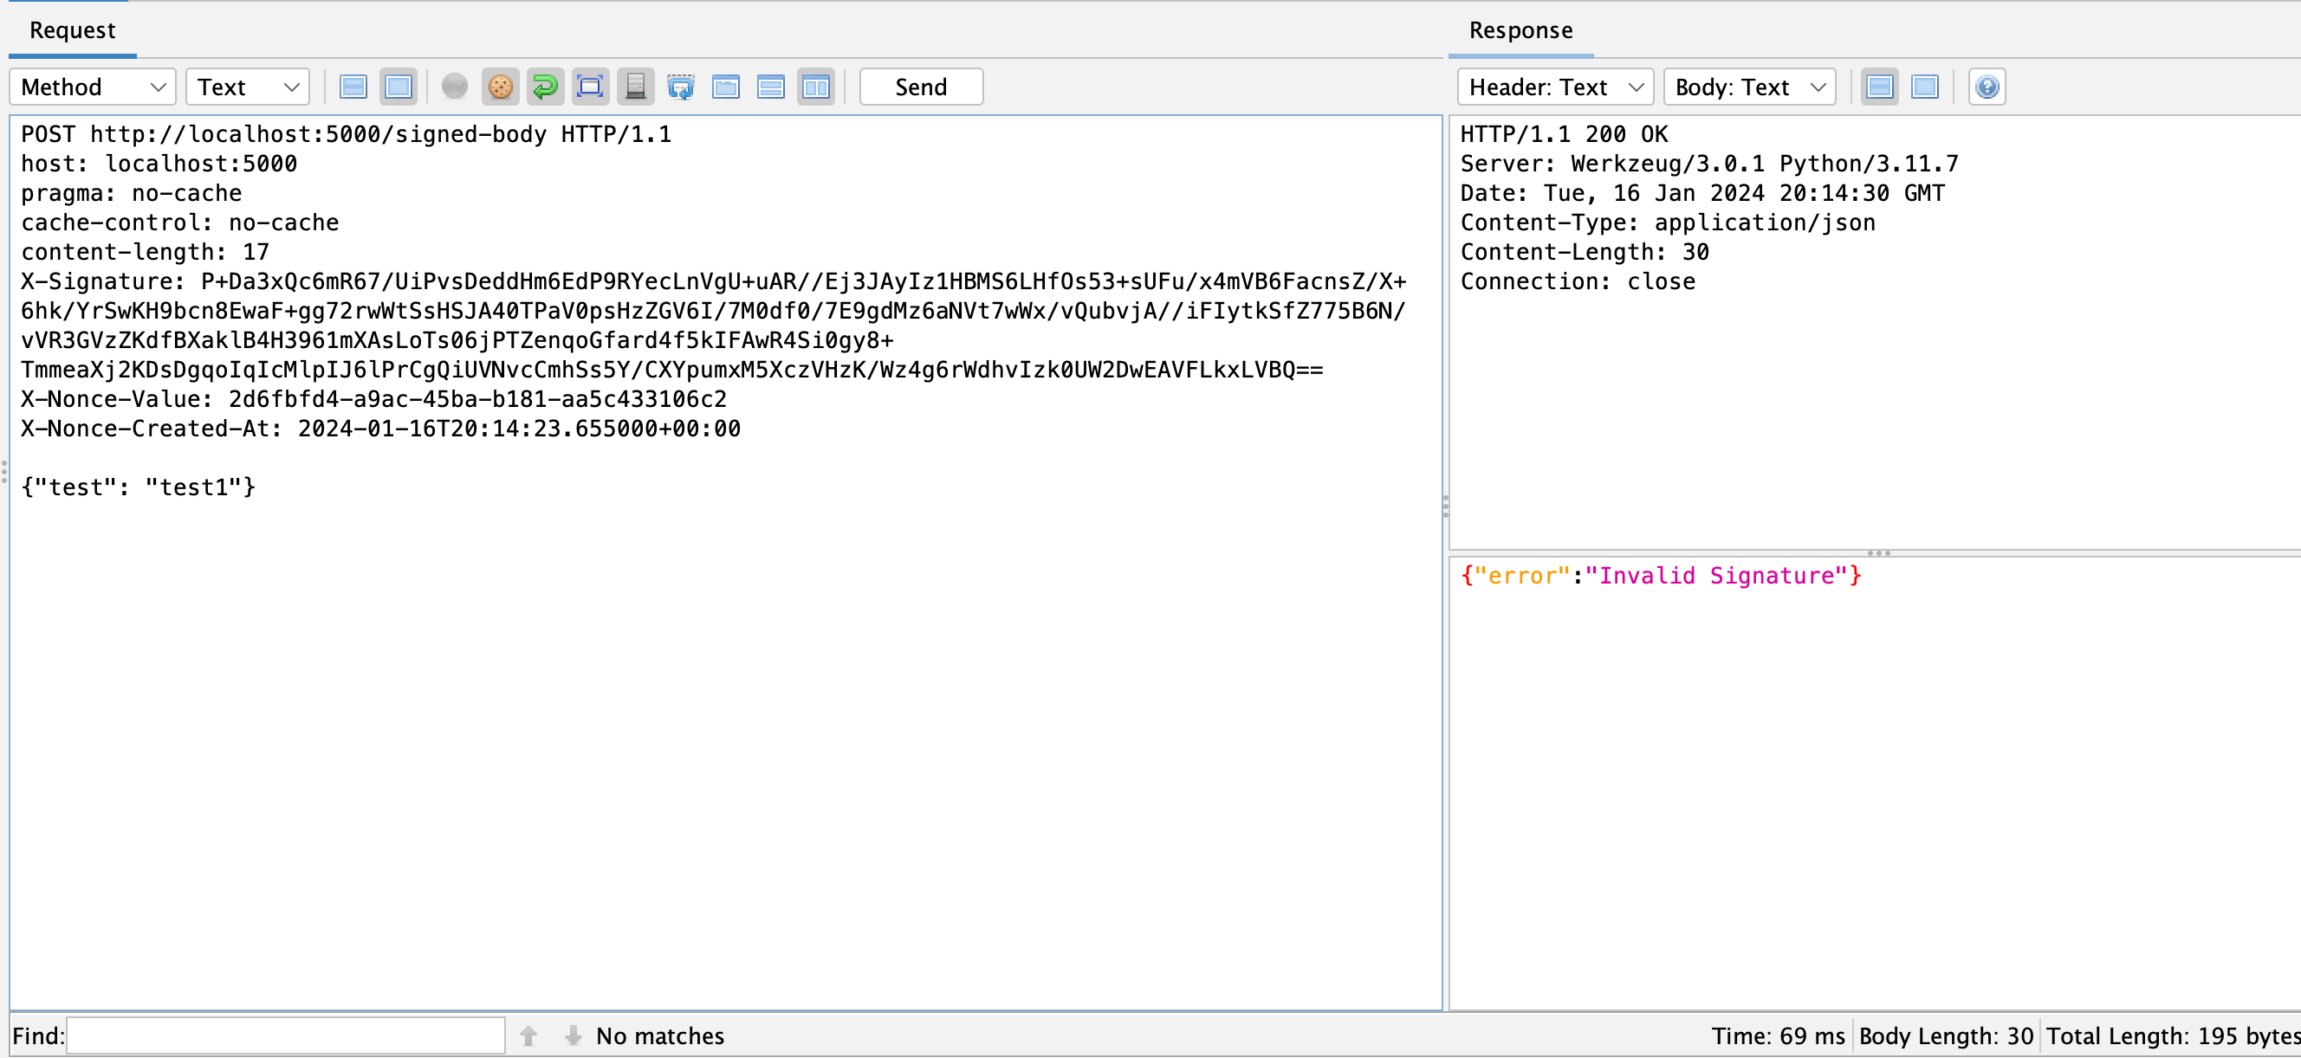Click the grey round session tracking icon

coord(455,87)
